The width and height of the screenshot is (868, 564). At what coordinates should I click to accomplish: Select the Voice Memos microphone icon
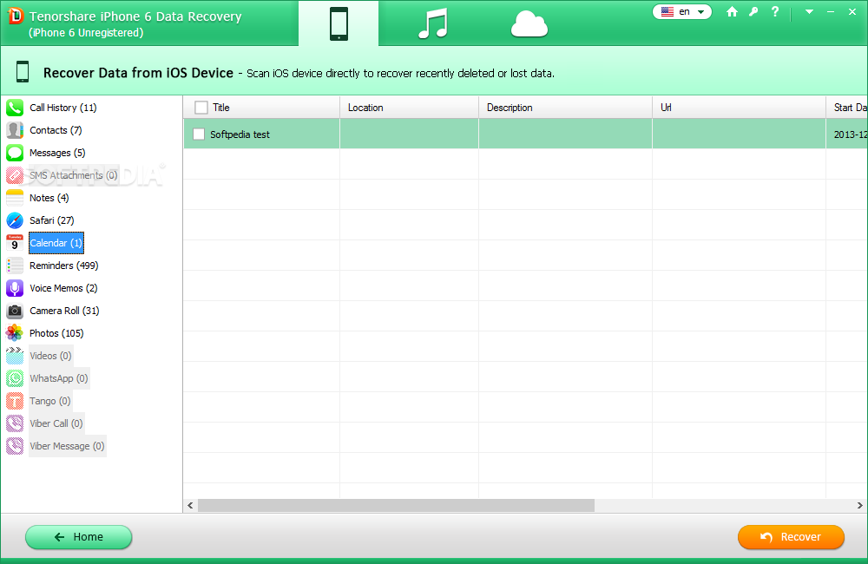point(15,288)
